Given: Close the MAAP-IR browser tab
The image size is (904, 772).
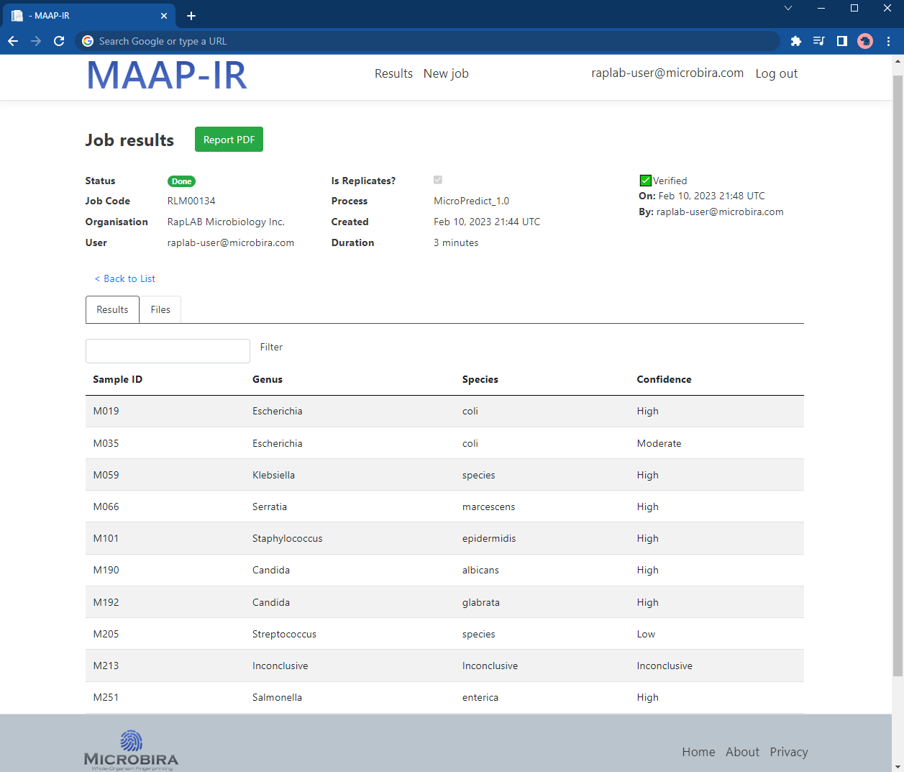Looking at the screenshot, I should (x=164, y=16).
